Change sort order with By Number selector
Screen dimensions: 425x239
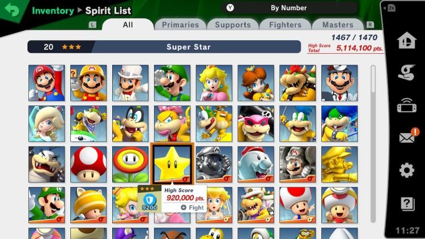coord(288,8)
